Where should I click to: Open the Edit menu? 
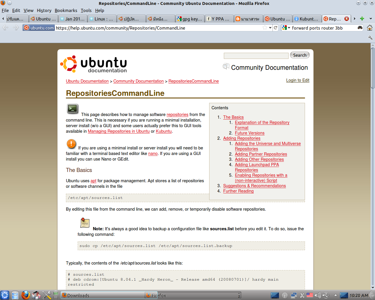[16, 11]
